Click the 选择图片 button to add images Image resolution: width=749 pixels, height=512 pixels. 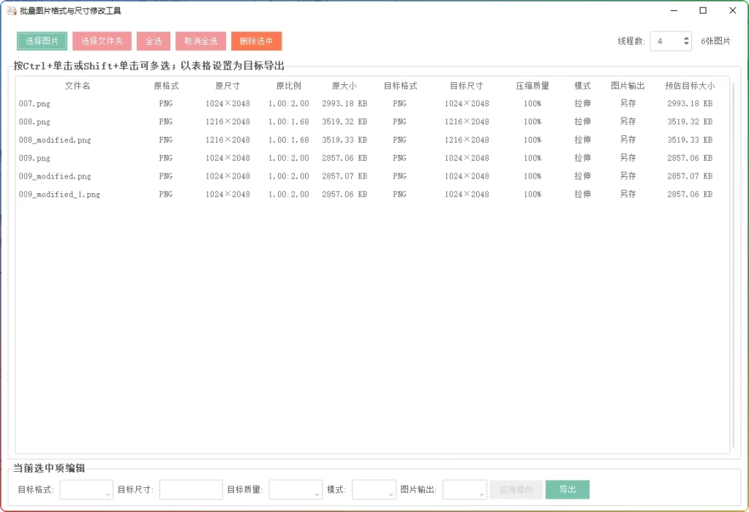42,41
